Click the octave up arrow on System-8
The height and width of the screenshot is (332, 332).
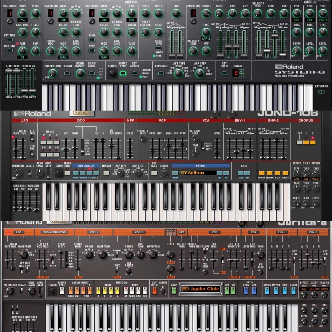coord(241,71)
